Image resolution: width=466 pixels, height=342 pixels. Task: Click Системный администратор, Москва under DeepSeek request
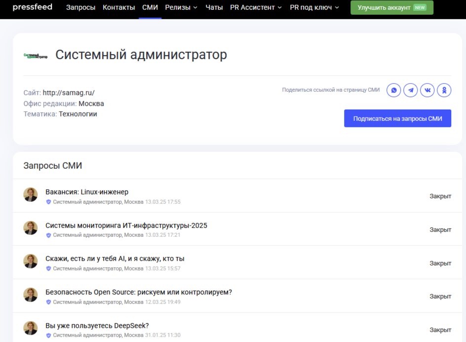pos(98,335)
